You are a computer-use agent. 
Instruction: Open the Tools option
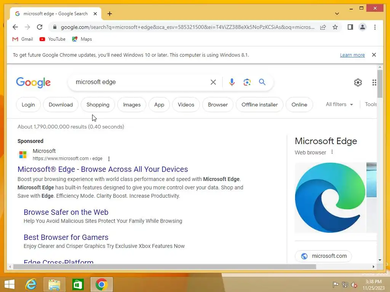371,104
